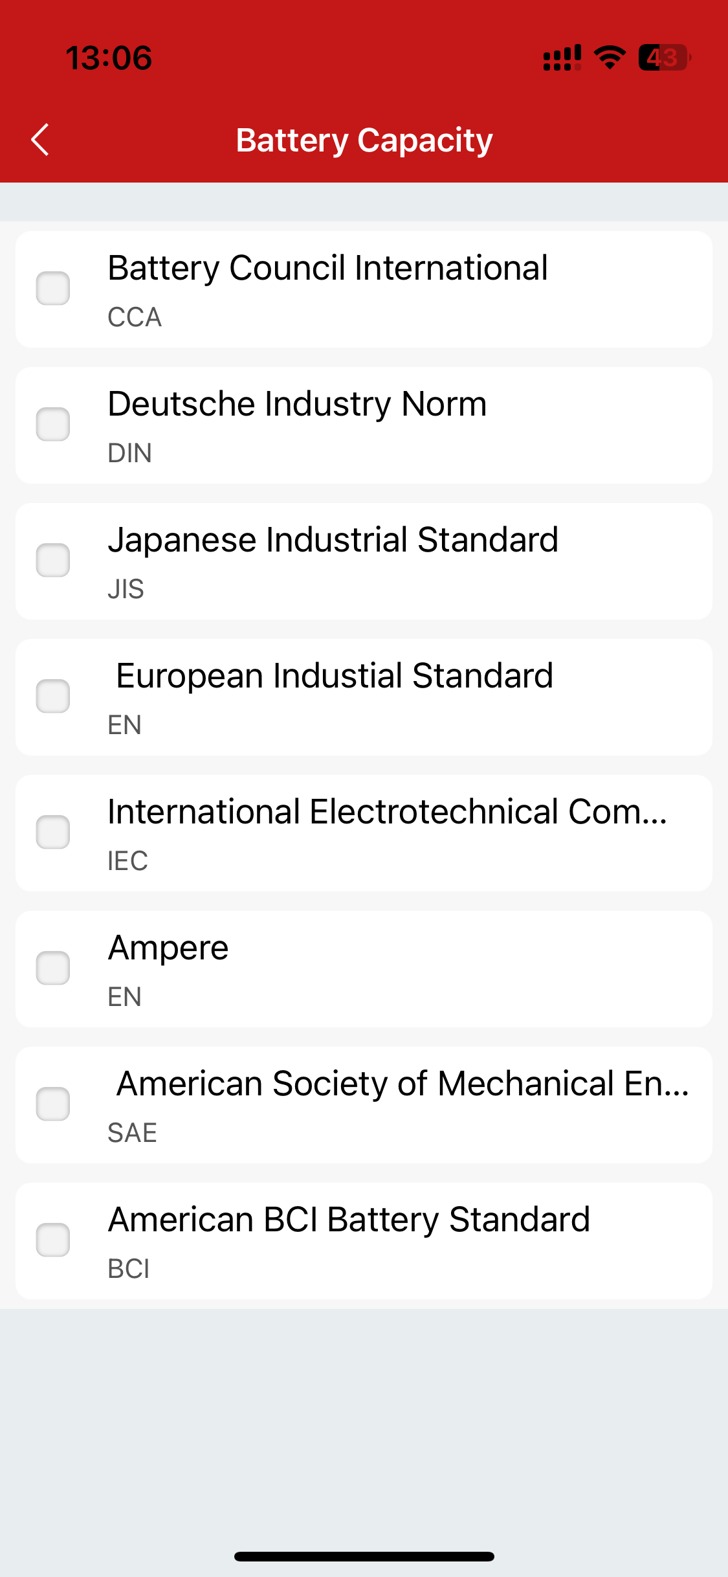Go back using the back arrow

[40, 140]
